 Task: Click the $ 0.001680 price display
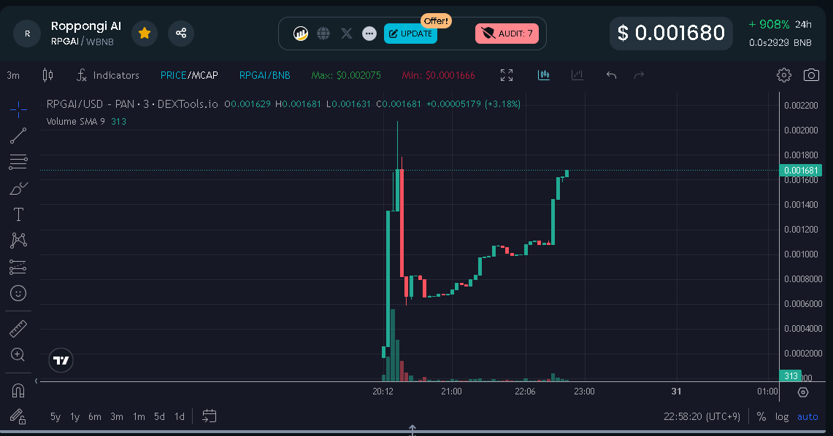(671, 33)
